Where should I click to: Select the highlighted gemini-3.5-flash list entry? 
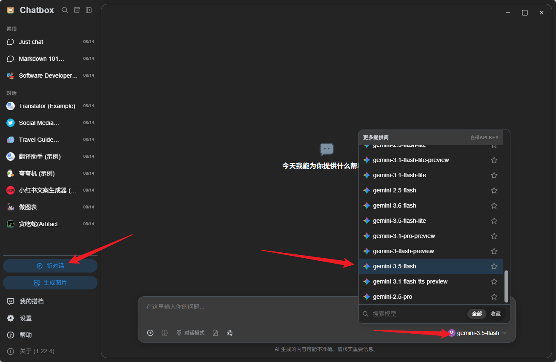click(x=431, y=266)
